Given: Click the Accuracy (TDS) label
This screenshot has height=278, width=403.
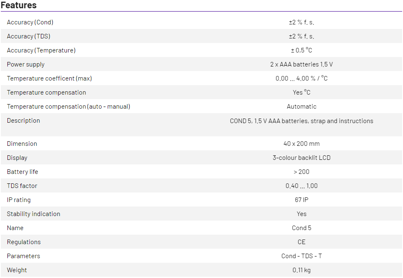Looking at the screenshot, I should click(x=28, y=36).
